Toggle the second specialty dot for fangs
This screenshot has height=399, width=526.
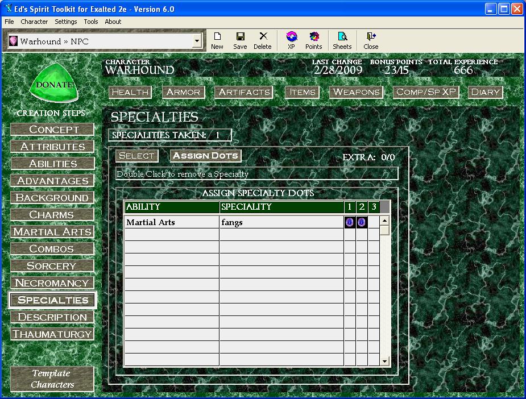coord(361,222)
